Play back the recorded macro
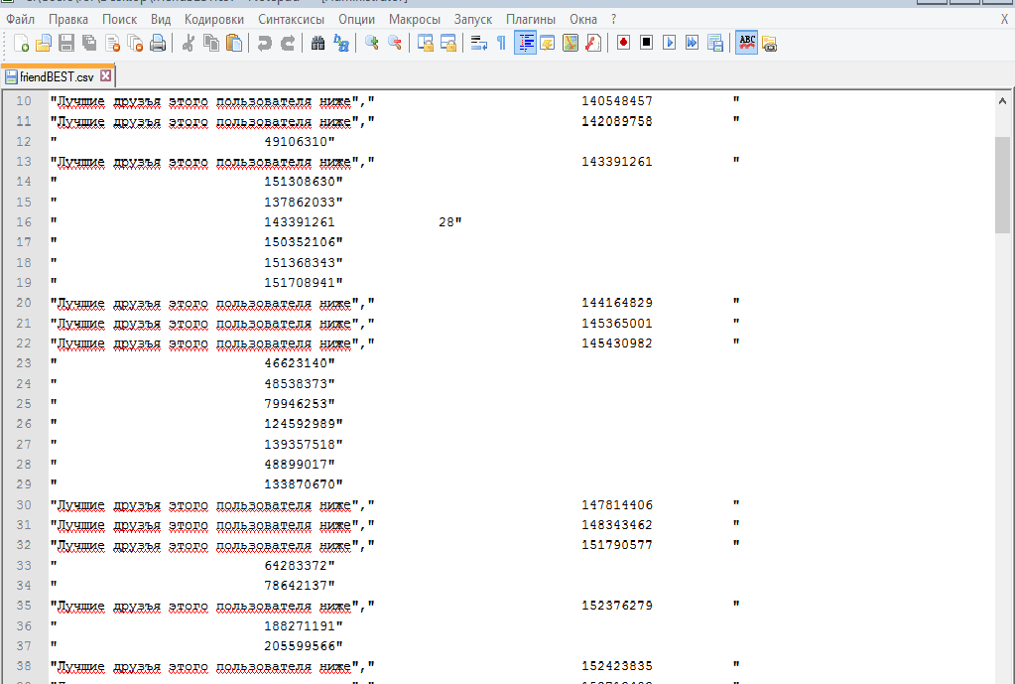1015x684 pixels. pos(670,43)
